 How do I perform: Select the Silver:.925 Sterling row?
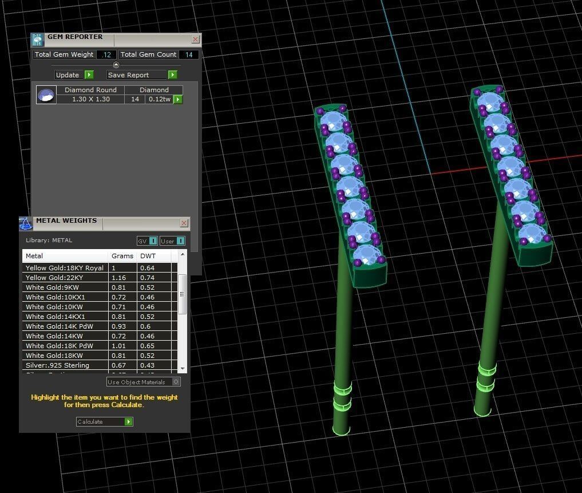[65, 365]
